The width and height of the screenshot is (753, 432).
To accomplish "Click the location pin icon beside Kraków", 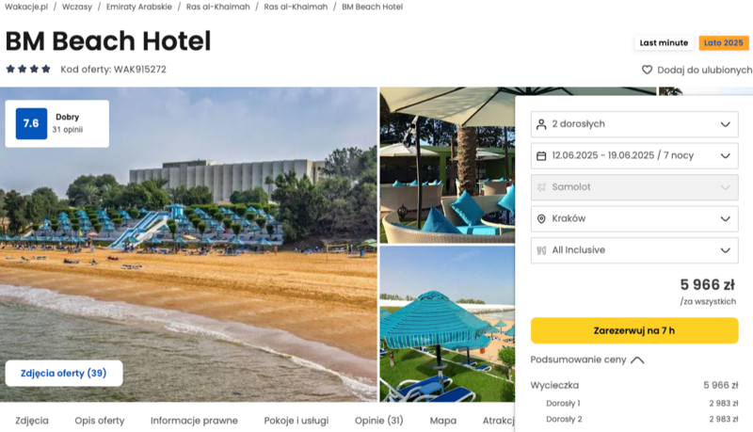I will [x=541, y=219].
